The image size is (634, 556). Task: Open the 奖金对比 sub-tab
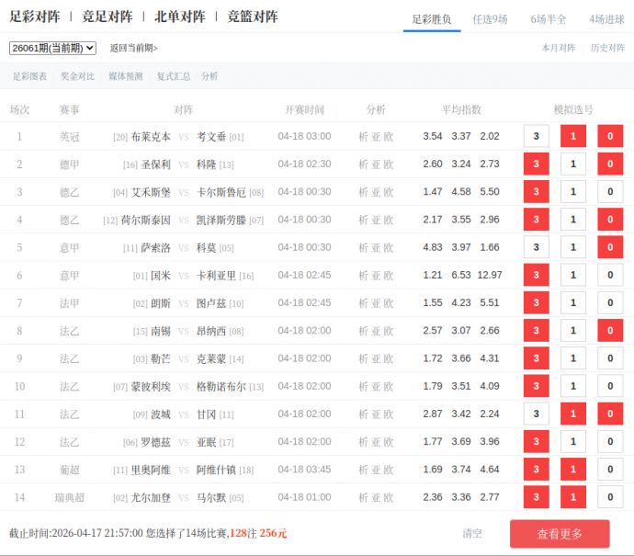(77, 76)
